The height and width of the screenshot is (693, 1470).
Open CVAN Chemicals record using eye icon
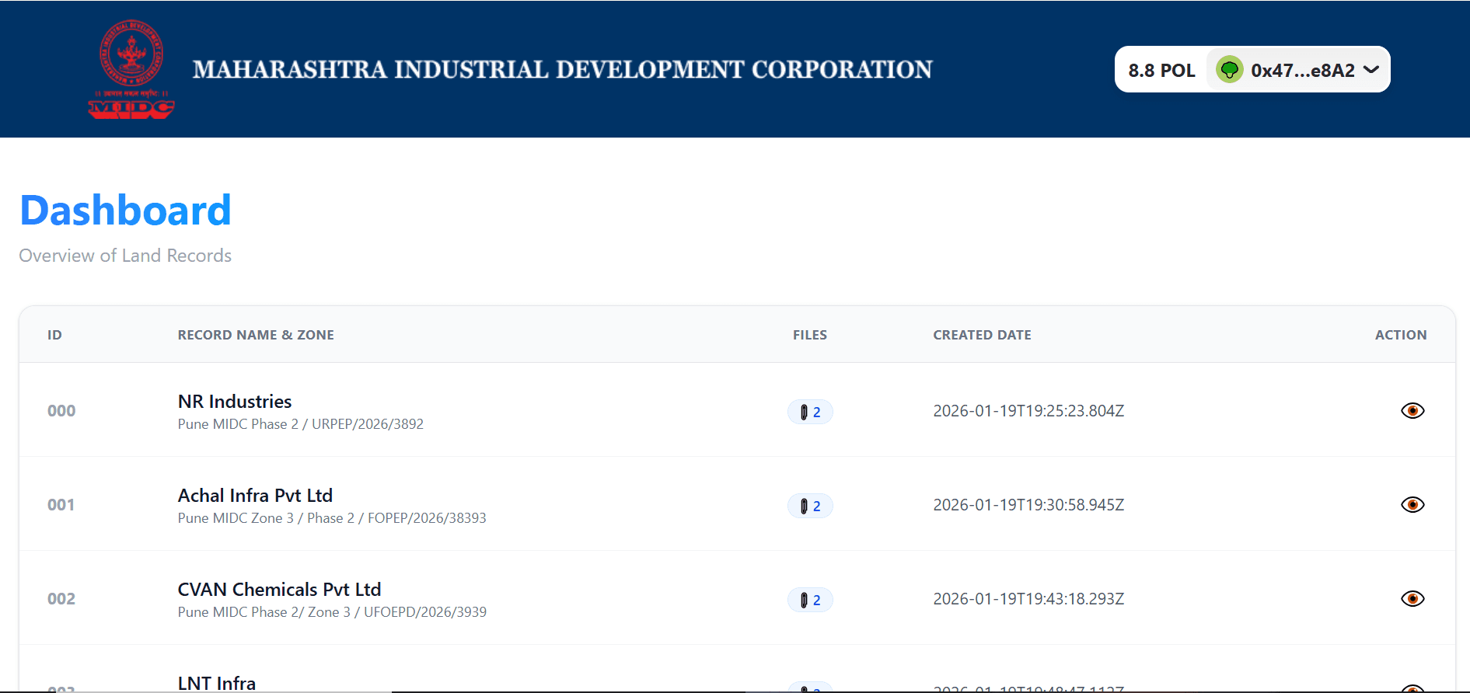pyautogui.click(x=1412, y=599)
